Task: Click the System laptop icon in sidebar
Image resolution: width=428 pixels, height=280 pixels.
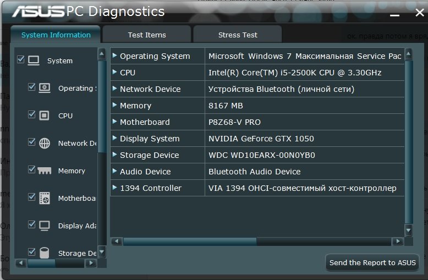Action: 34,61
